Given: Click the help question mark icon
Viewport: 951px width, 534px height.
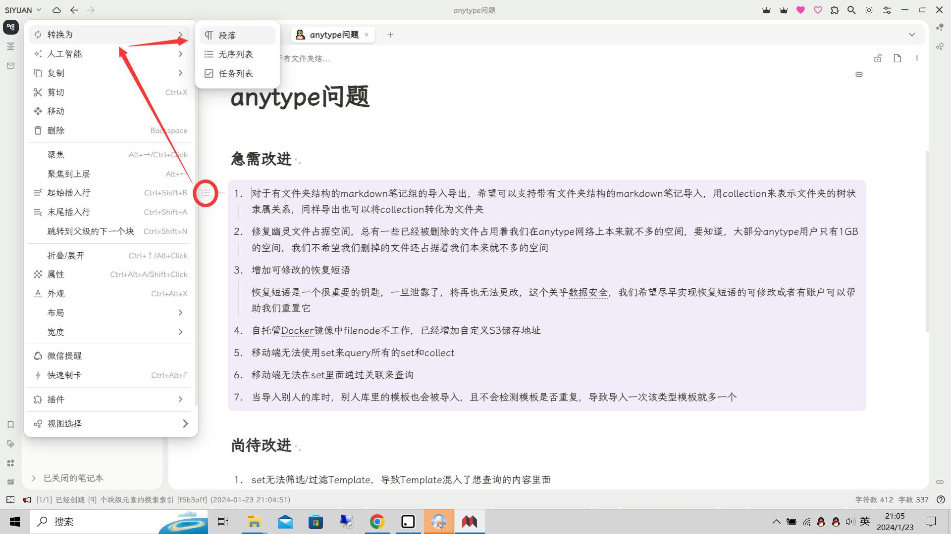Looking at the screenshot, I should [941, 500].
